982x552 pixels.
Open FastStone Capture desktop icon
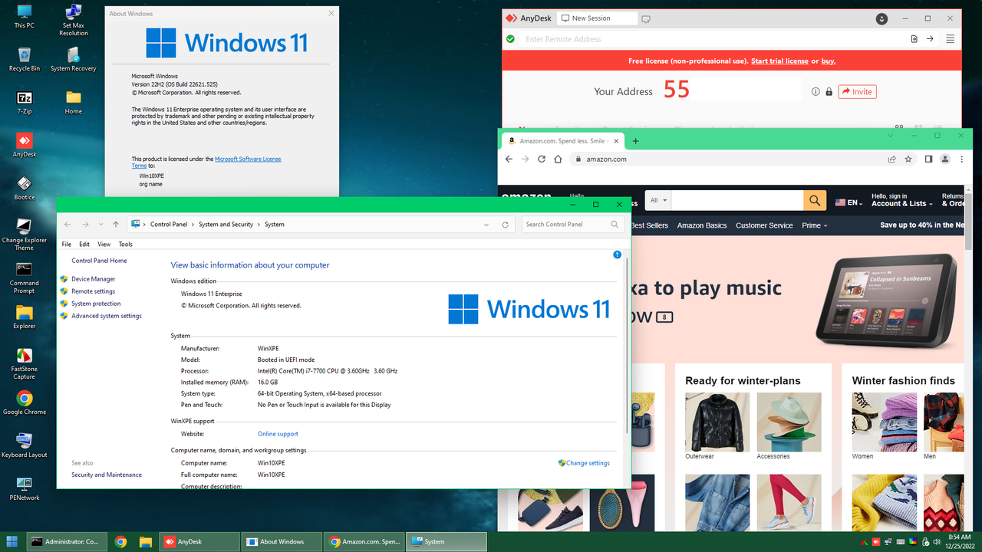tap(25, 363)
